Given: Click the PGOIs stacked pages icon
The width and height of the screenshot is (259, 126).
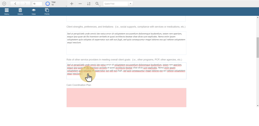Looking at the screenshot, I should point(47,10).
